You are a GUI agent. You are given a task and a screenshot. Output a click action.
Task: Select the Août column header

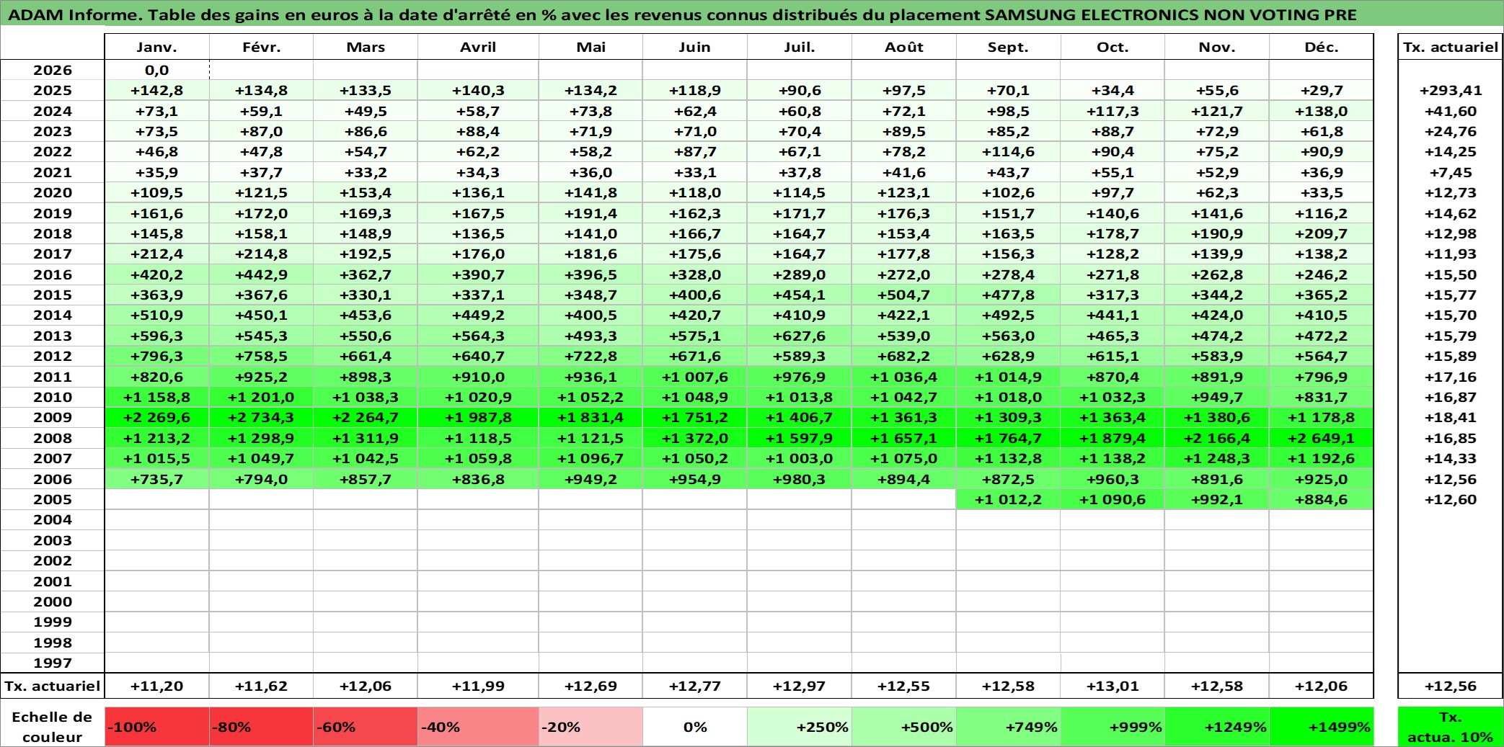(x=903, y=47)
